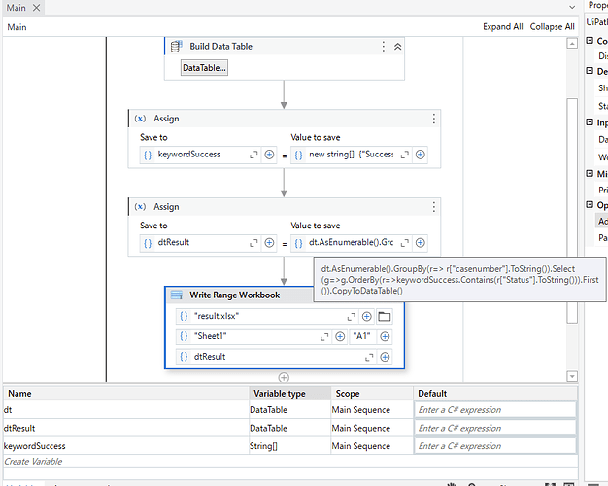The width and height of the screenshot is (608, 486).
Task: Click new string[] value field
Action: coord(352,155)
